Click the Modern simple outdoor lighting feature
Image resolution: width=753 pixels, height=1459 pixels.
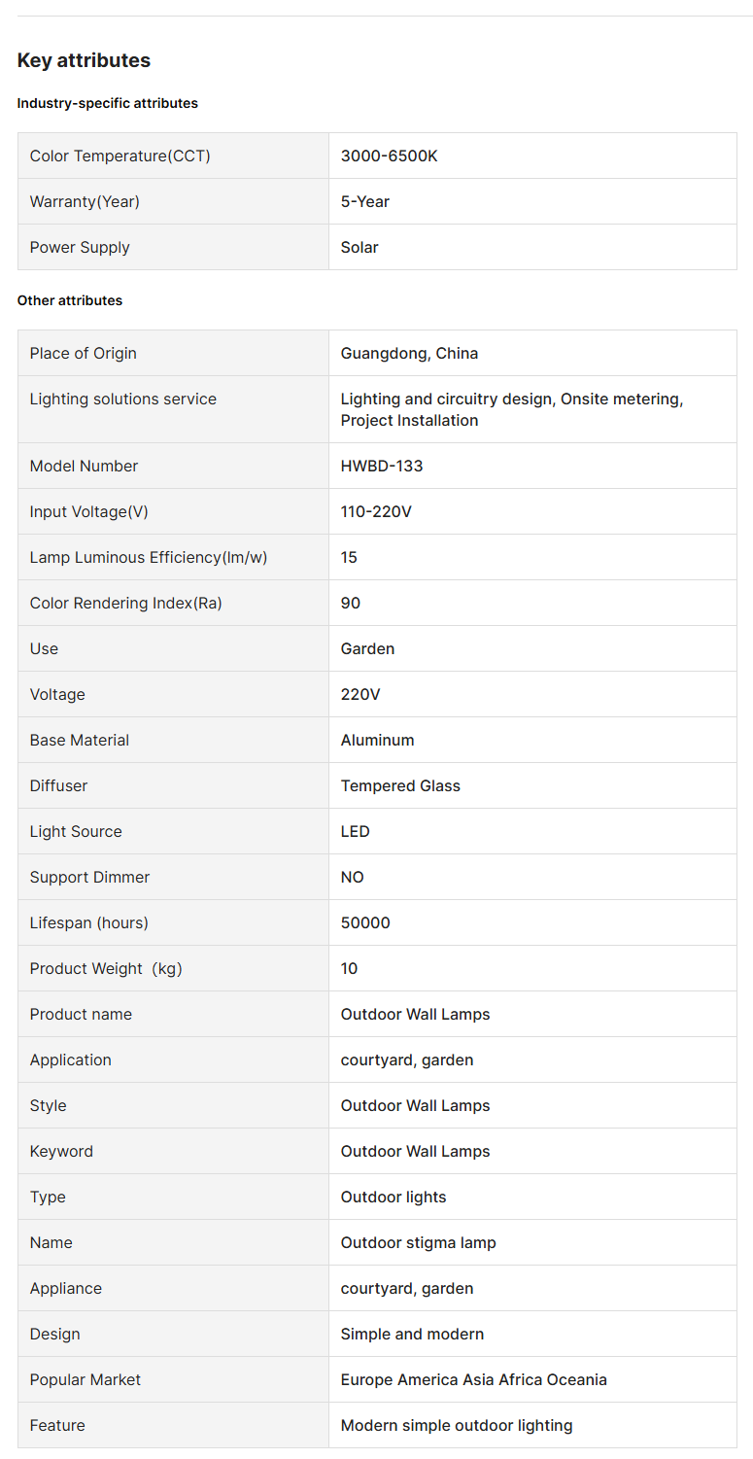tap(457, 1425)
